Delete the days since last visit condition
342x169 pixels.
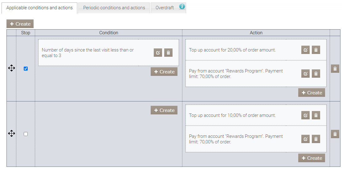(168, 53)
